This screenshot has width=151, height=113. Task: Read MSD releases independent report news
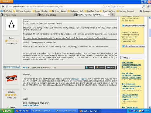[131, 65]
